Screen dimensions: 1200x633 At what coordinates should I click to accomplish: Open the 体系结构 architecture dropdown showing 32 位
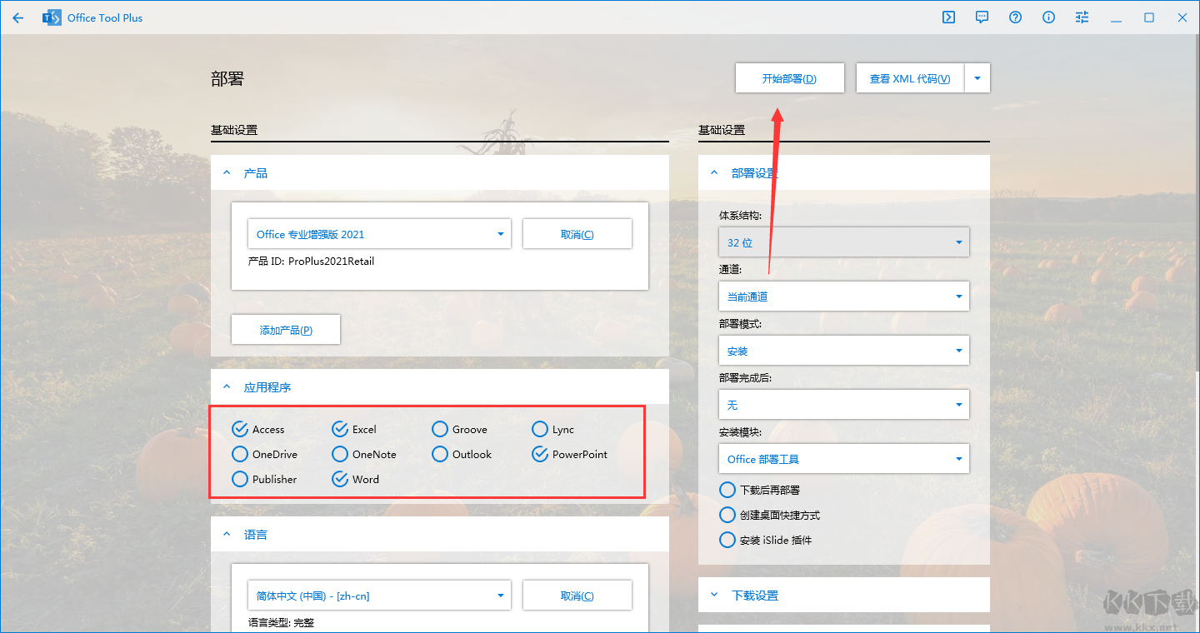[843, 242]
